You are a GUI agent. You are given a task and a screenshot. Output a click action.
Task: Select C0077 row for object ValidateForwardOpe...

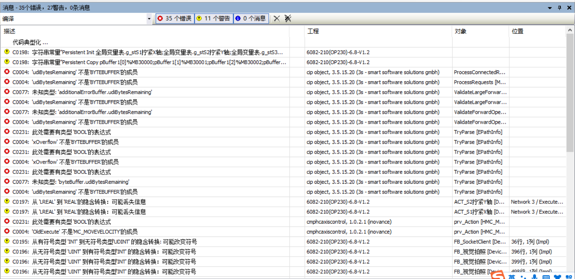pos(283,112)
